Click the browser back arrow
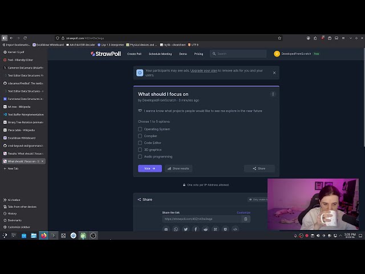This screenshot has width=365, height=274. click(11, 38)
